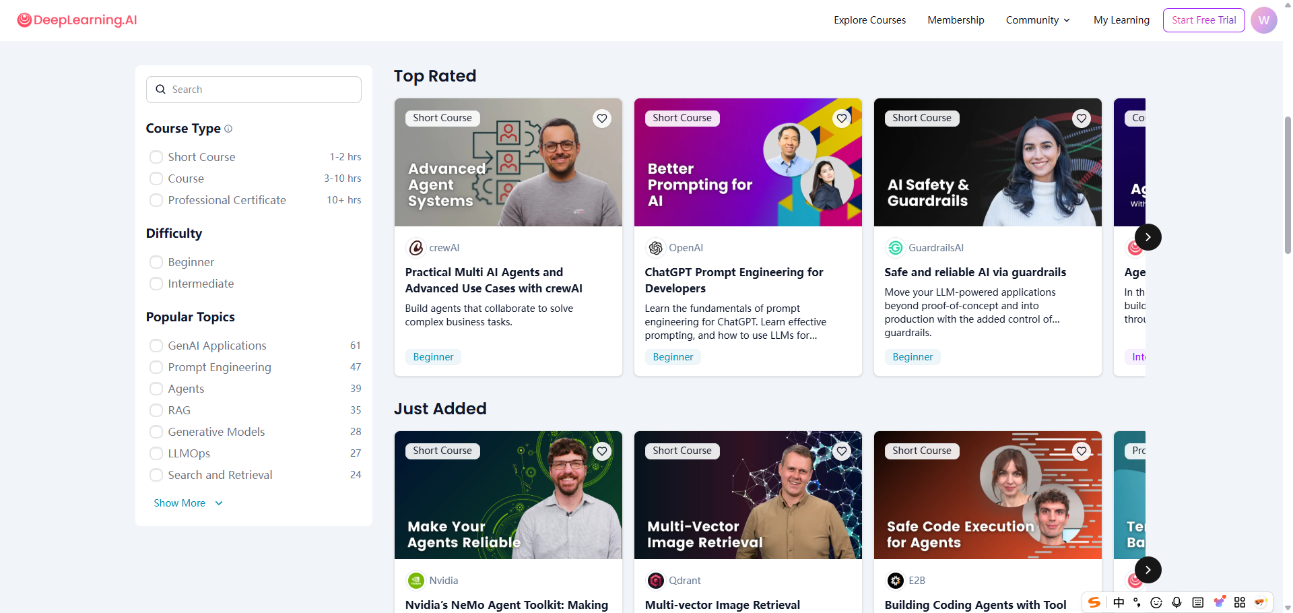Image resolution: width=1293 pixels, height=613 pixels.
Task: Enable the Prompt Engineering topic
Action: [156, 367]
